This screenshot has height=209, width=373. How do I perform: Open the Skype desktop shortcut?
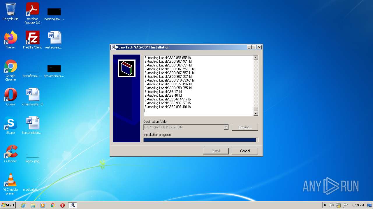click(10, 125)
